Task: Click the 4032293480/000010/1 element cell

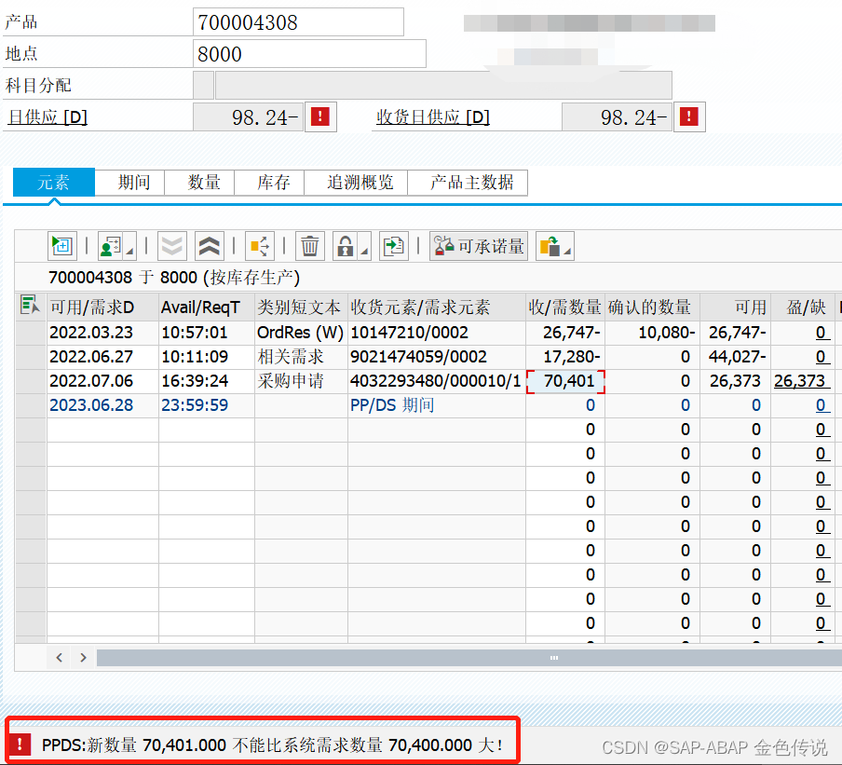Action: coord(437,381)
